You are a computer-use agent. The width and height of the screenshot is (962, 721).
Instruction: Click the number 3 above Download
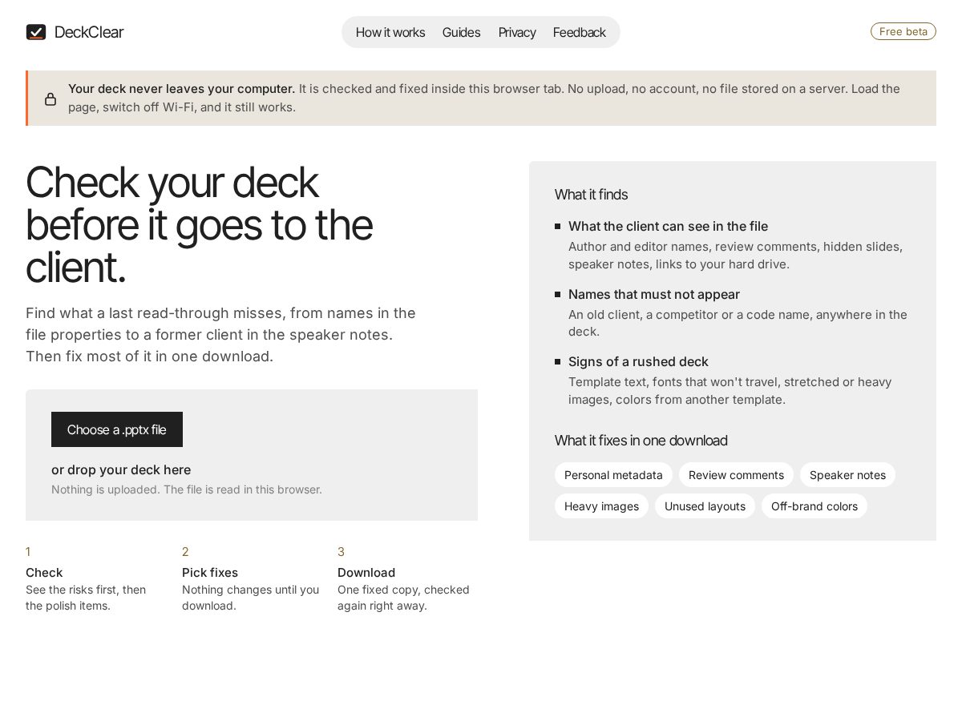pyautogui.click(x=341, y=552)
